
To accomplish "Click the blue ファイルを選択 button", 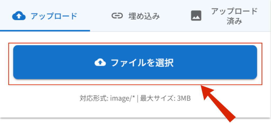I will (135, 62).
